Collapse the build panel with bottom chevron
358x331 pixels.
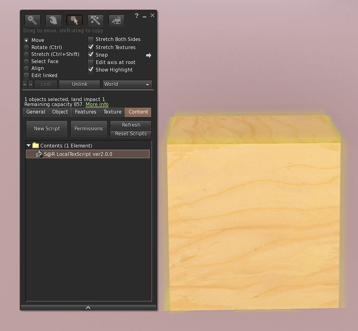88,308
